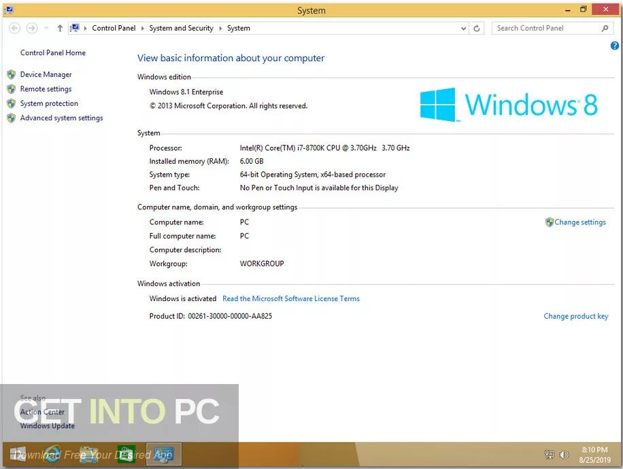623x469 pixels.
Task: Refresh the System page
Action: pos(477,28)
